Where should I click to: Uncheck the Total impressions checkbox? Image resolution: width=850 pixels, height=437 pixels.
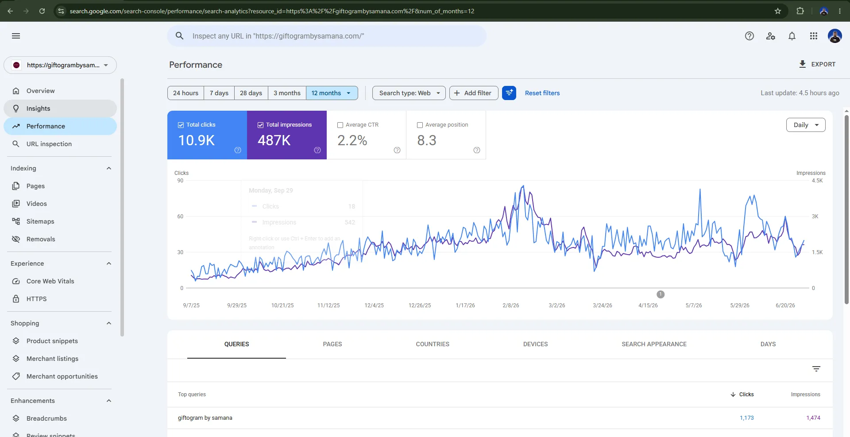coord(260,125)
